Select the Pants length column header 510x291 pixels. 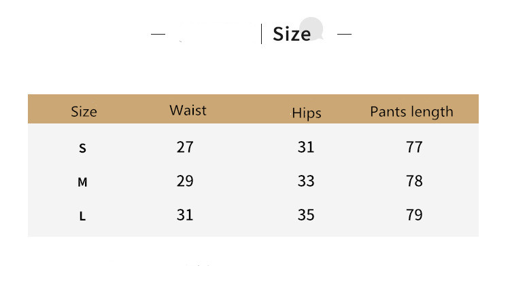411,111
